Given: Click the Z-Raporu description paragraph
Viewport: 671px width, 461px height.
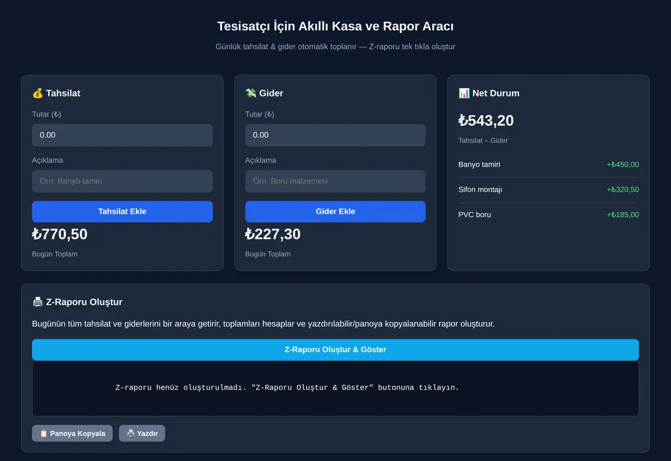Looking at the screenshot, I should (x=263, y=324).
